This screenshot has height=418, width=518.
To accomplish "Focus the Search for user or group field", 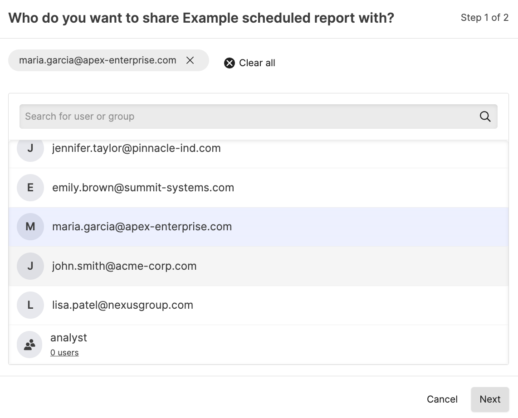I will click(x=245, y=117).
